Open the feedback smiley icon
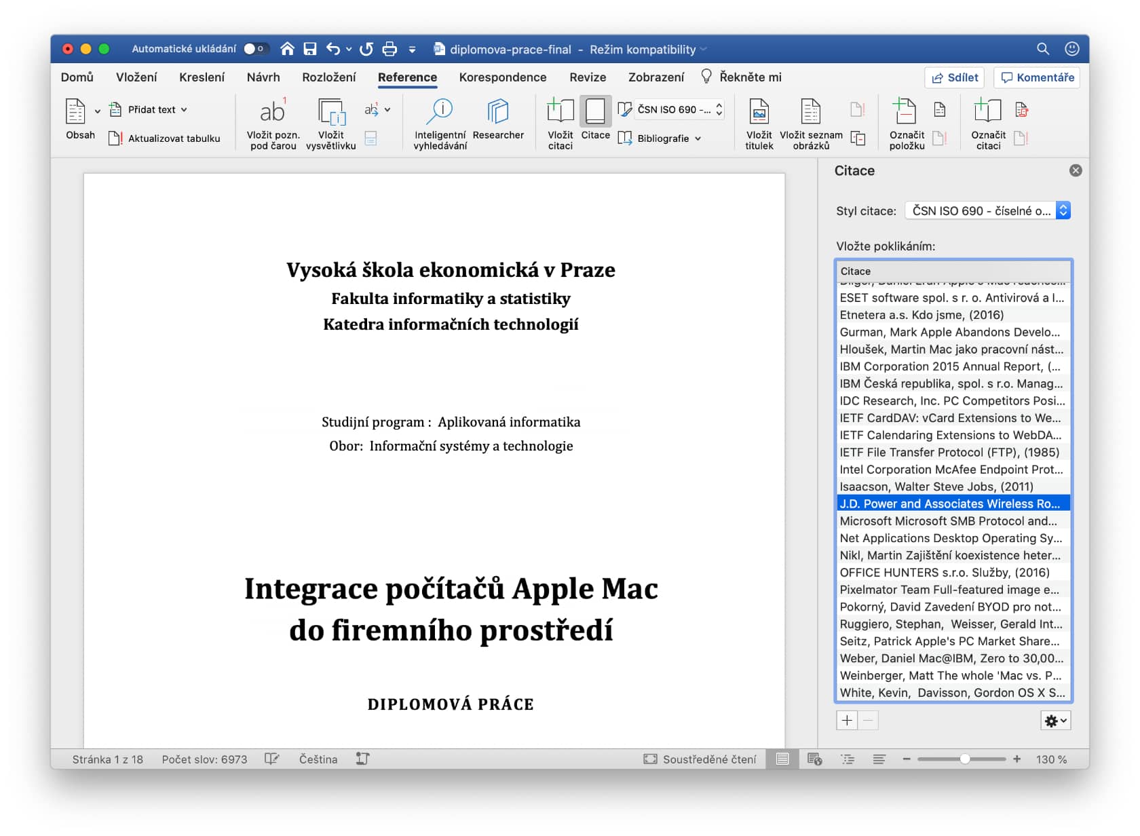1140x836 pixels. (x=1072, y=49)
